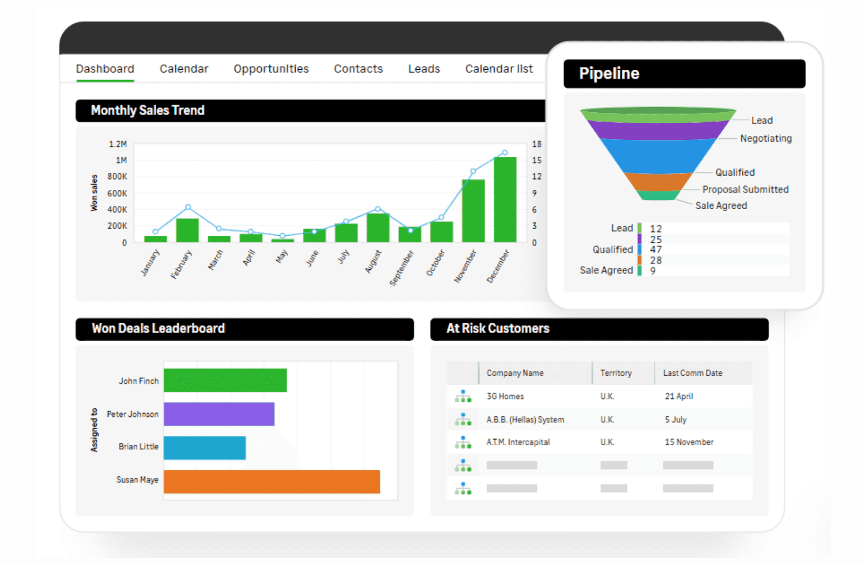Click the org icon on the last customer row
The width and height of the screenshot is (865, 565).
463,487
